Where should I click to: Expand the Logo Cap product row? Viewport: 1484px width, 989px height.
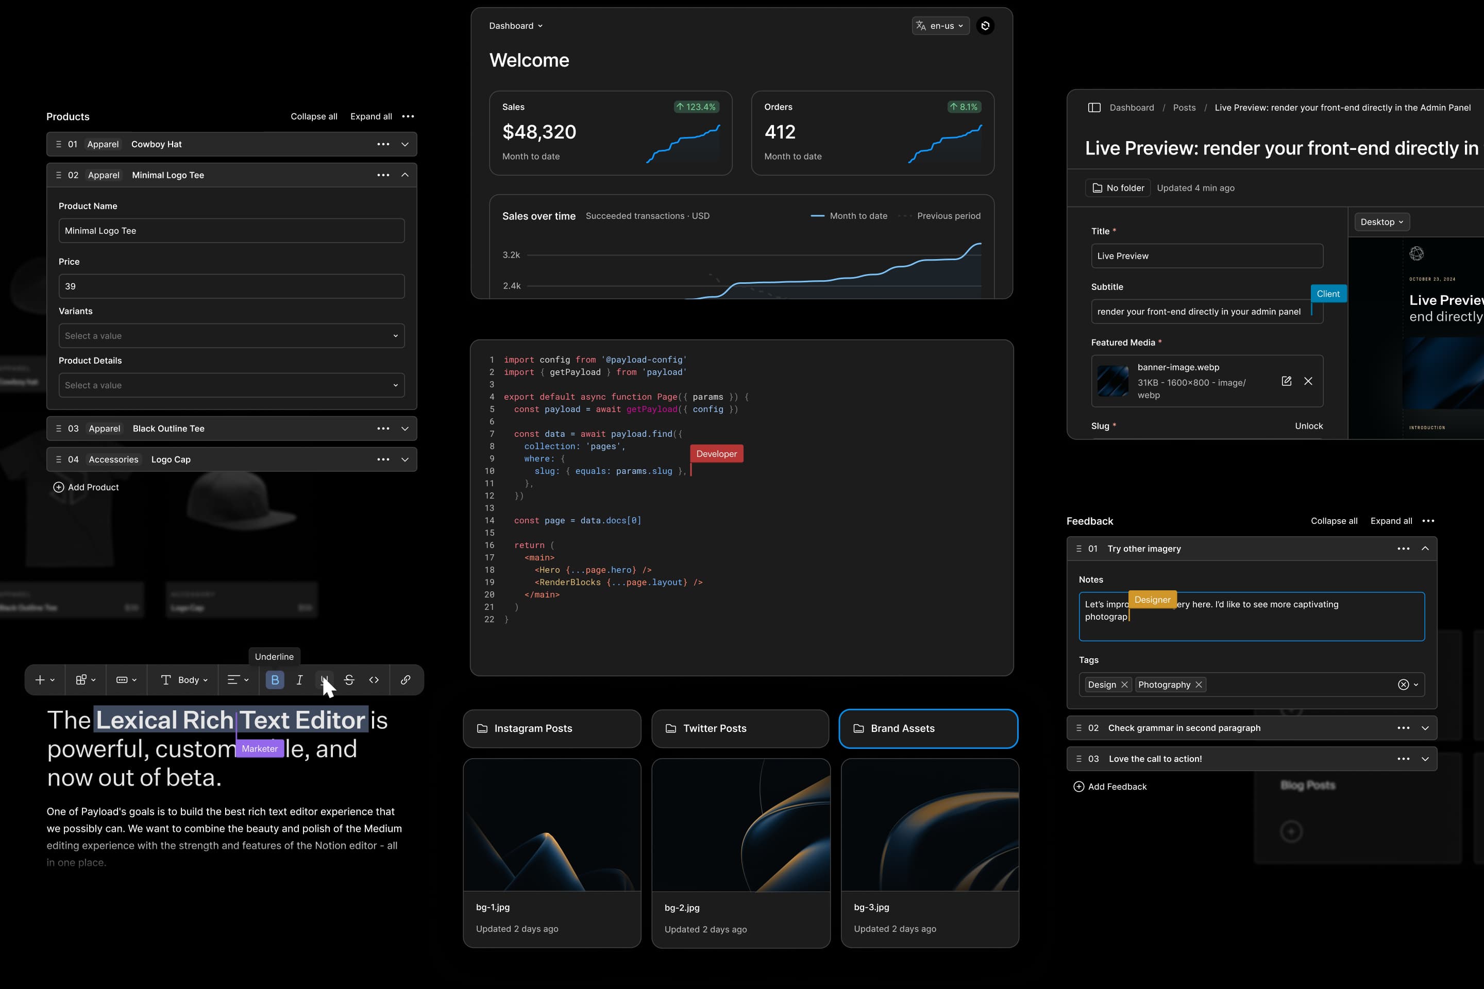tap(405, 460)
